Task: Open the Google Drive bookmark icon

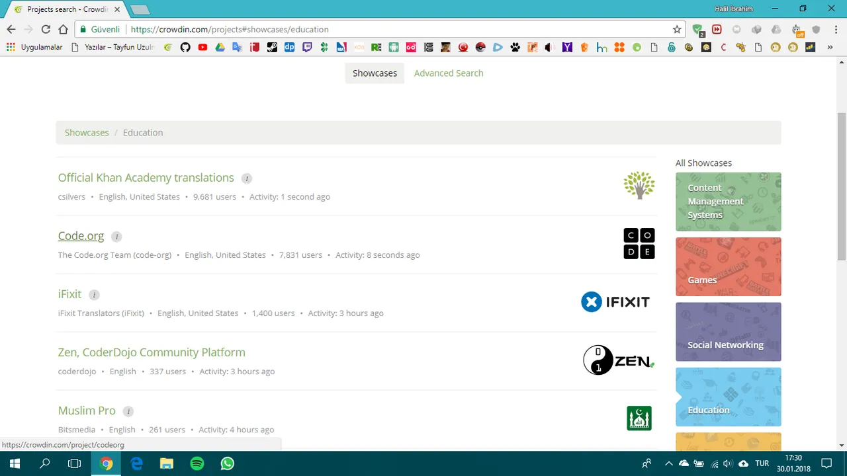Action: point(220,48)
